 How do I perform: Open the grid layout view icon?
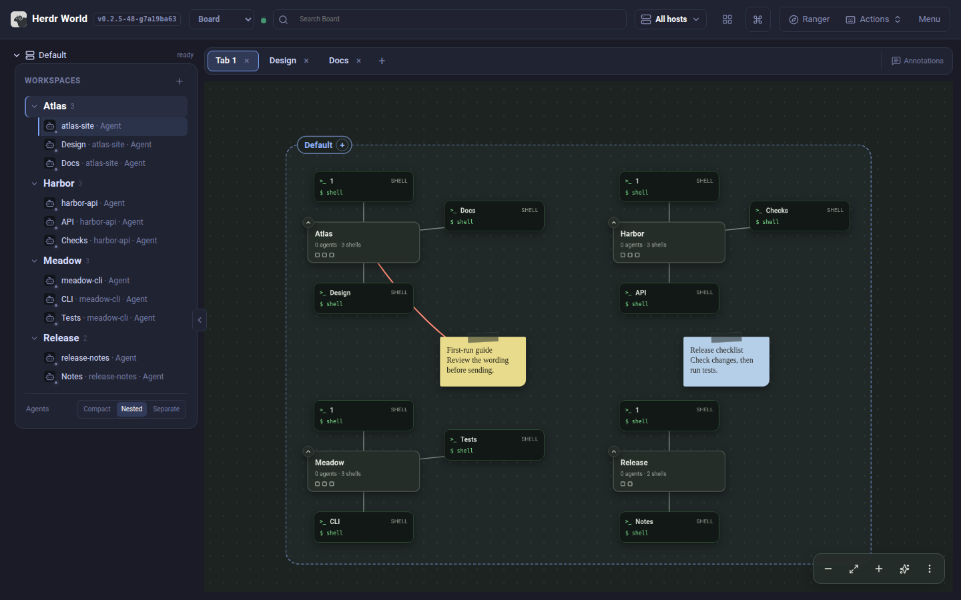tap(727, 19)
